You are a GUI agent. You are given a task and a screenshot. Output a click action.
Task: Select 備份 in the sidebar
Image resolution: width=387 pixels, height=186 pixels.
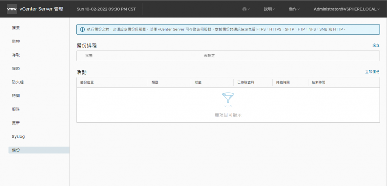point(39,150)
